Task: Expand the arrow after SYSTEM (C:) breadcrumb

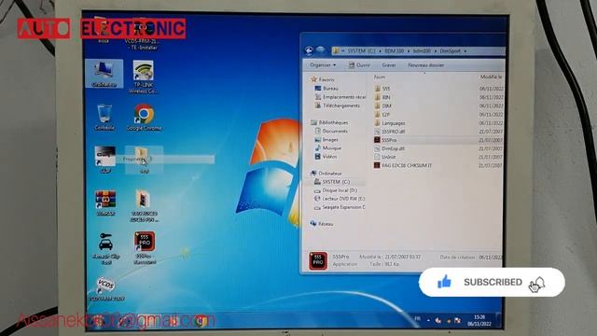Action: (380, 50)
